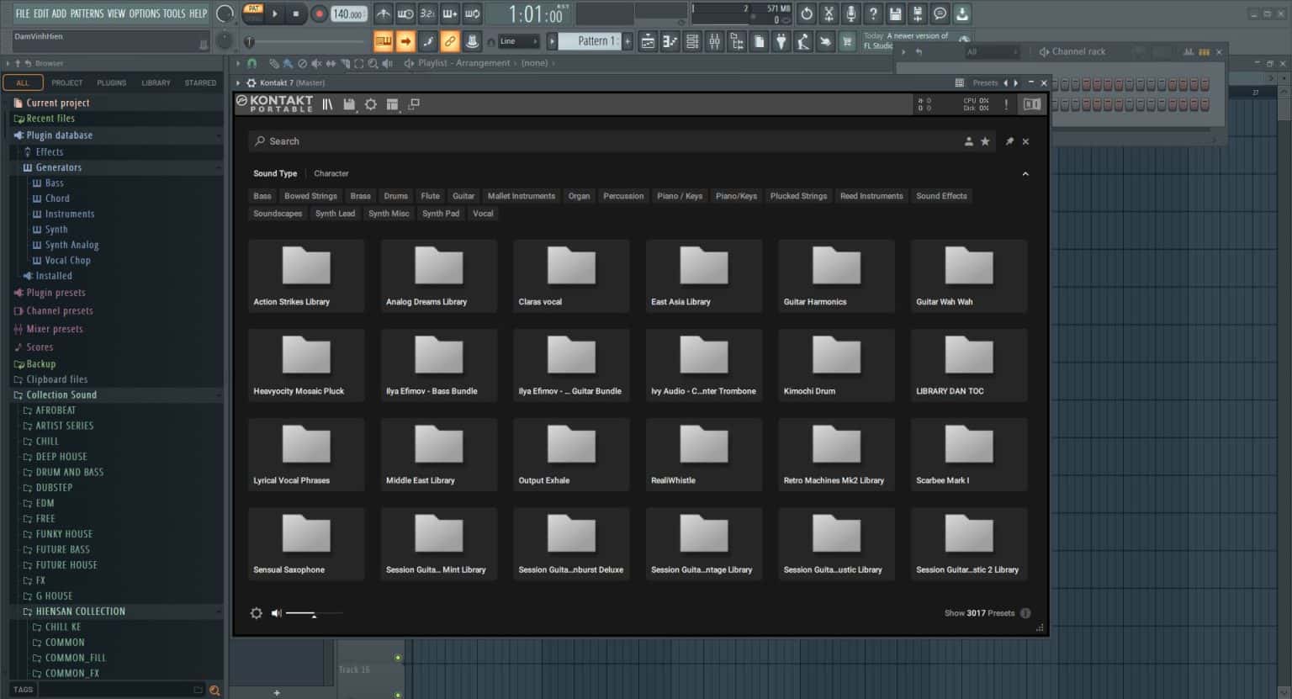Click FL Studio shopping cart icon
The image size is (1292, 699).
point(847,41)
